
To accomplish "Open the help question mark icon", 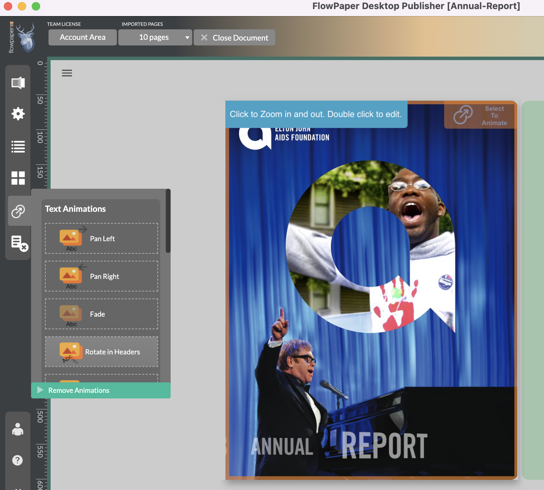I will (x=17, y=460).
